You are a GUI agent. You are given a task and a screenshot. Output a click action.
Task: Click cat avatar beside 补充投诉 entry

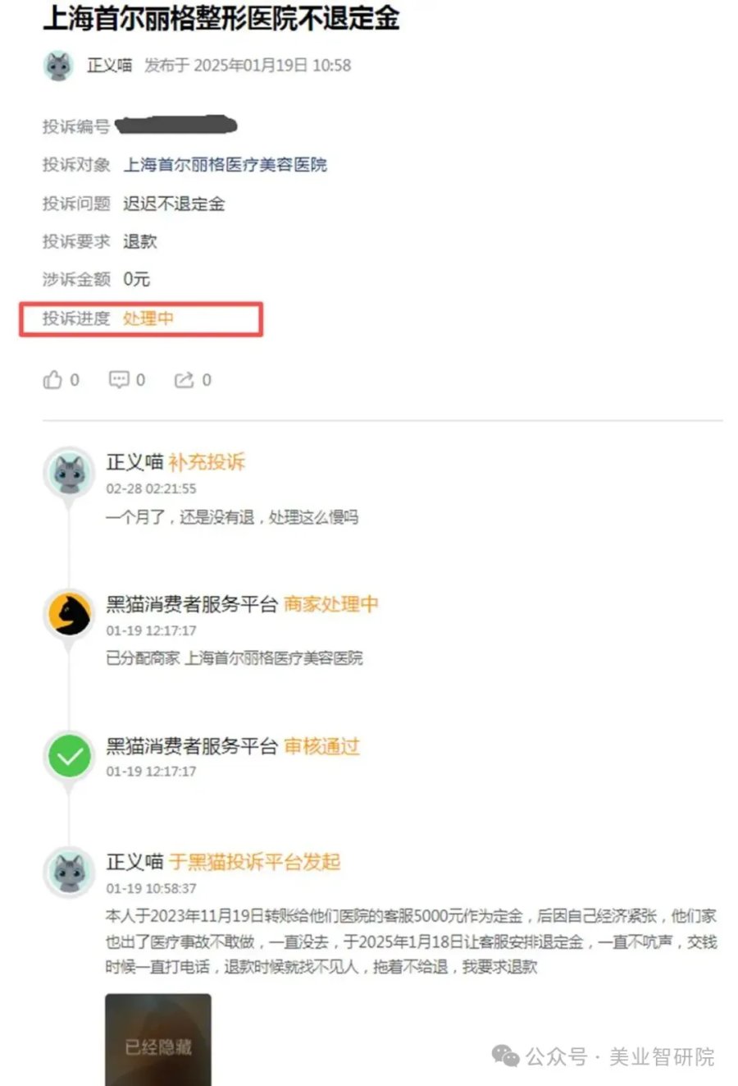tap(70, 474)
